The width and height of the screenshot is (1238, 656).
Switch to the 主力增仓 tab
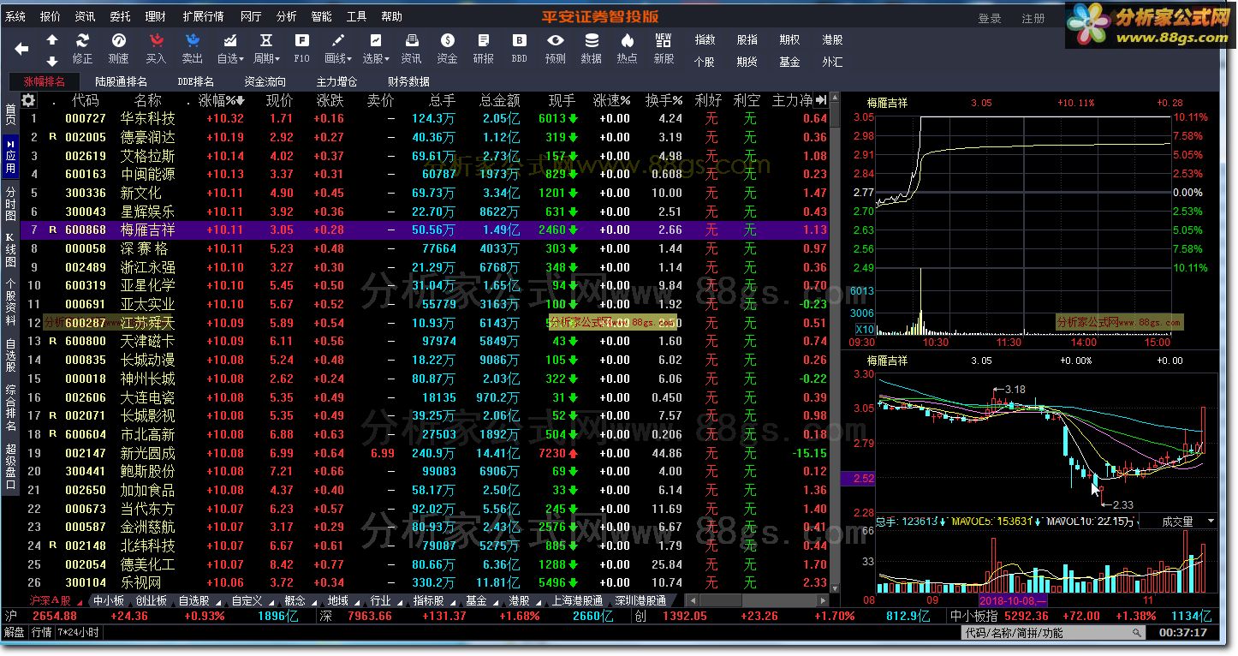pyautogui.click(x=336, y=81)
